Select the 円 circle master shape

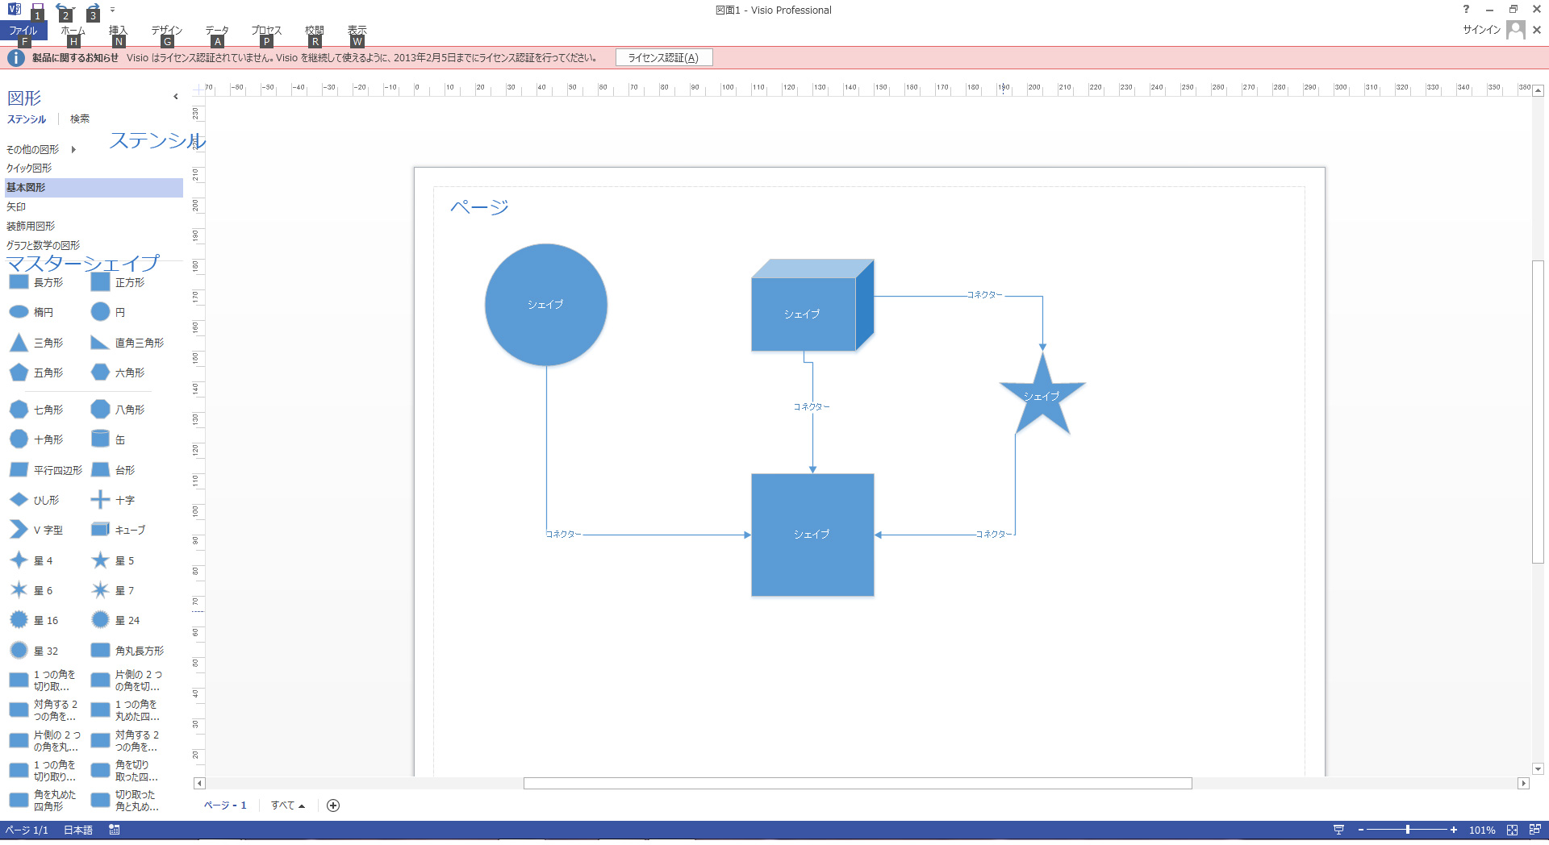click(108, 312)
